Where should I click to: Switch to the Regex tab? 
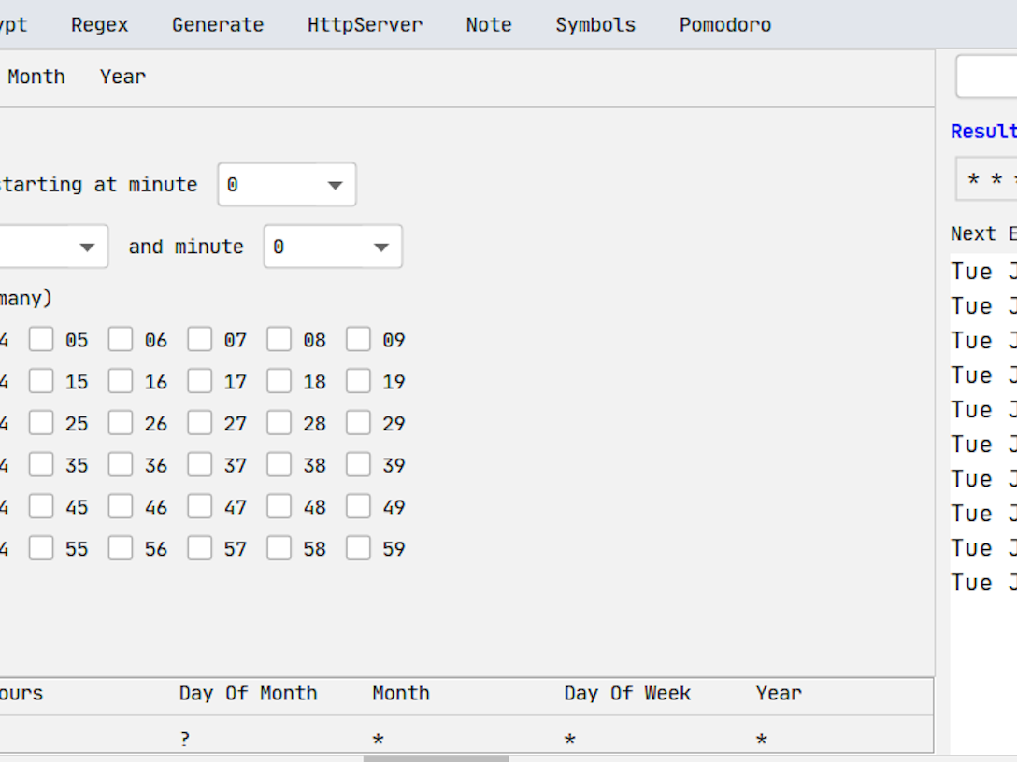pyautogui.click(x=99, y=25)
